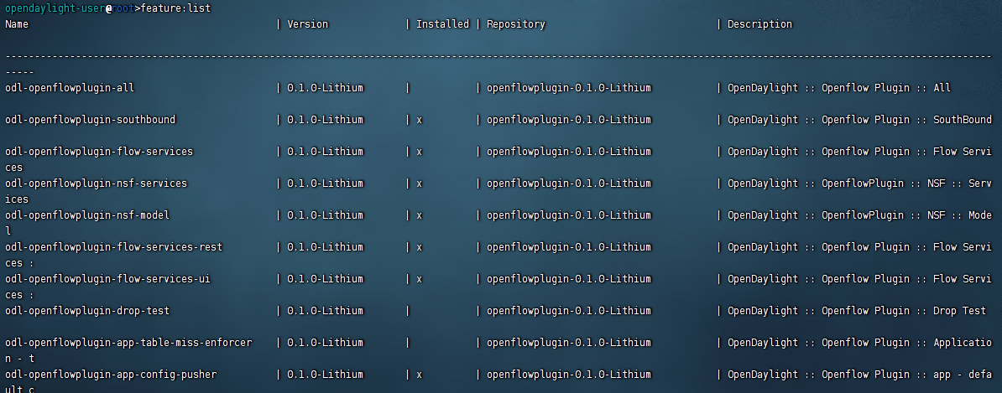Click wrapped text 'n - t' under app-table-miss-enforcer
The height and width of the screenshot is (393, 1002).
pos(20,359)
